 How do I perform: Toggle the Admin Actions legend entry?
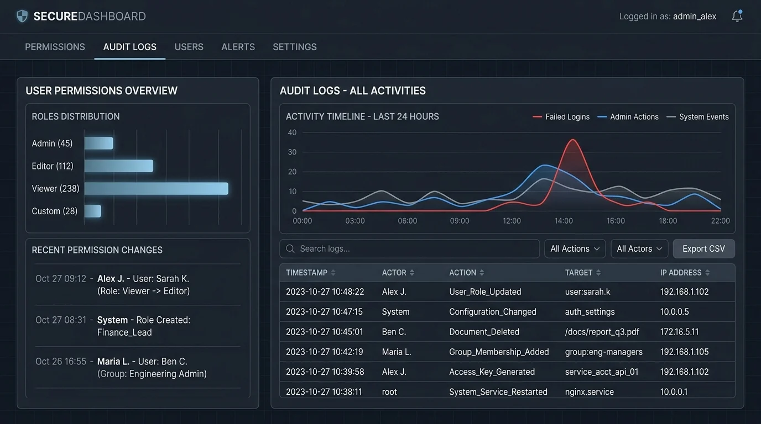tap(628, 117)
